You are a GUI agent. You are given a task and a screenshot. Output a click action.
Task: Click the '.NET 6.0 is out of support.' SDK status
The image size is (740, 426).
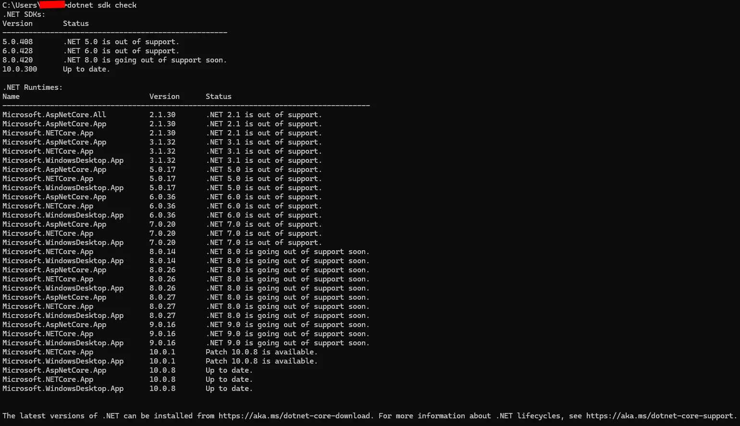pos(121,51)
